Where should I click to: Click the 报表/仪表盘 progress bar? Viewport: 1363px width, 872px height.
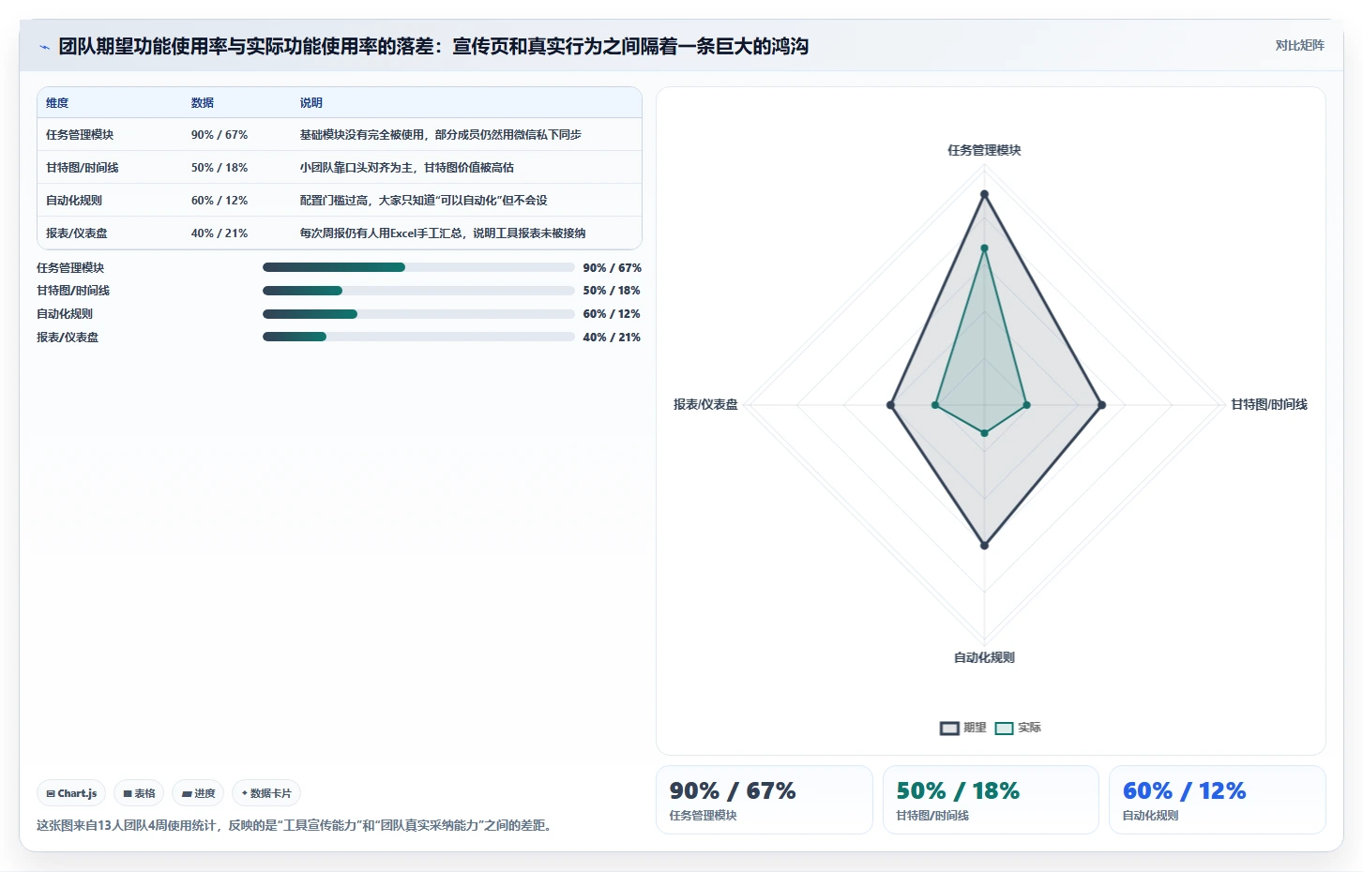click(418, 337)
